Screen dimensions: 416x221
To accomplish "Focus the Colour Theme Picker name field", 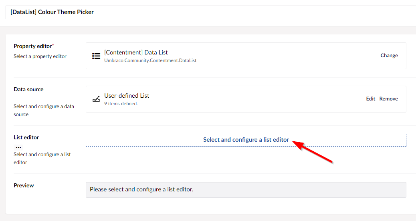I will [x=211, y=12].
